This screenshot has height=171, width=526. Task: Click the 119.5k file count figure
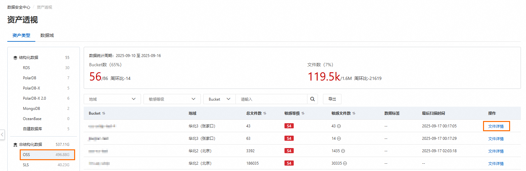tap(324, 77)
